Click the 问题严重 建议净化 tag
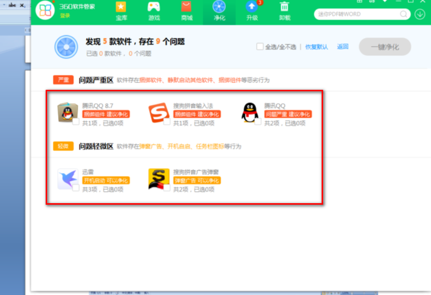Screen dimensions: 431x295 tap(288, 114)
